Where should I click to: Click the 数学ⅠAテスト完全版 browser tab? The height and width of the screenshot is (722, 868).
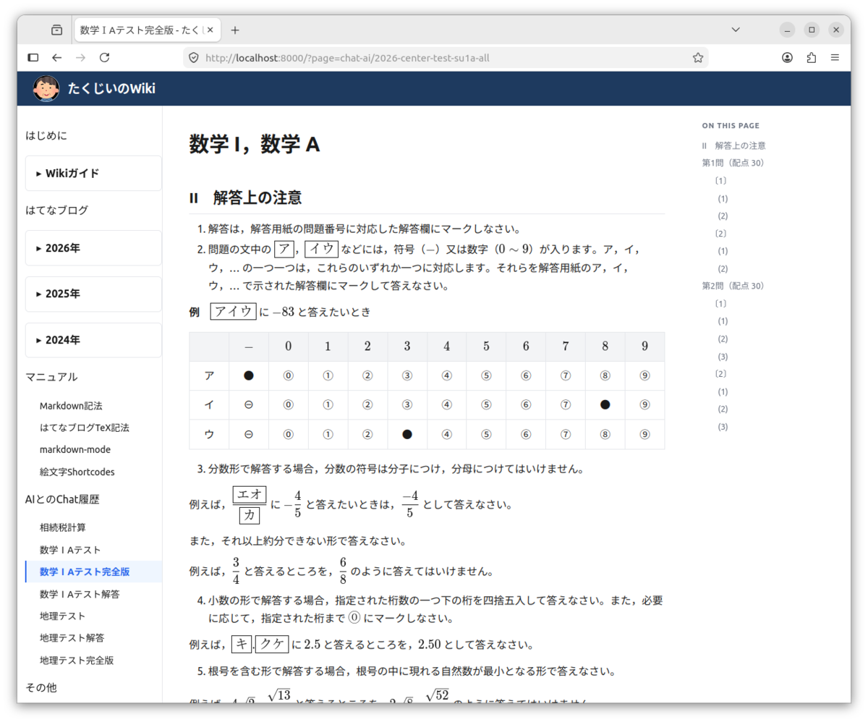(x=148, y=30)
